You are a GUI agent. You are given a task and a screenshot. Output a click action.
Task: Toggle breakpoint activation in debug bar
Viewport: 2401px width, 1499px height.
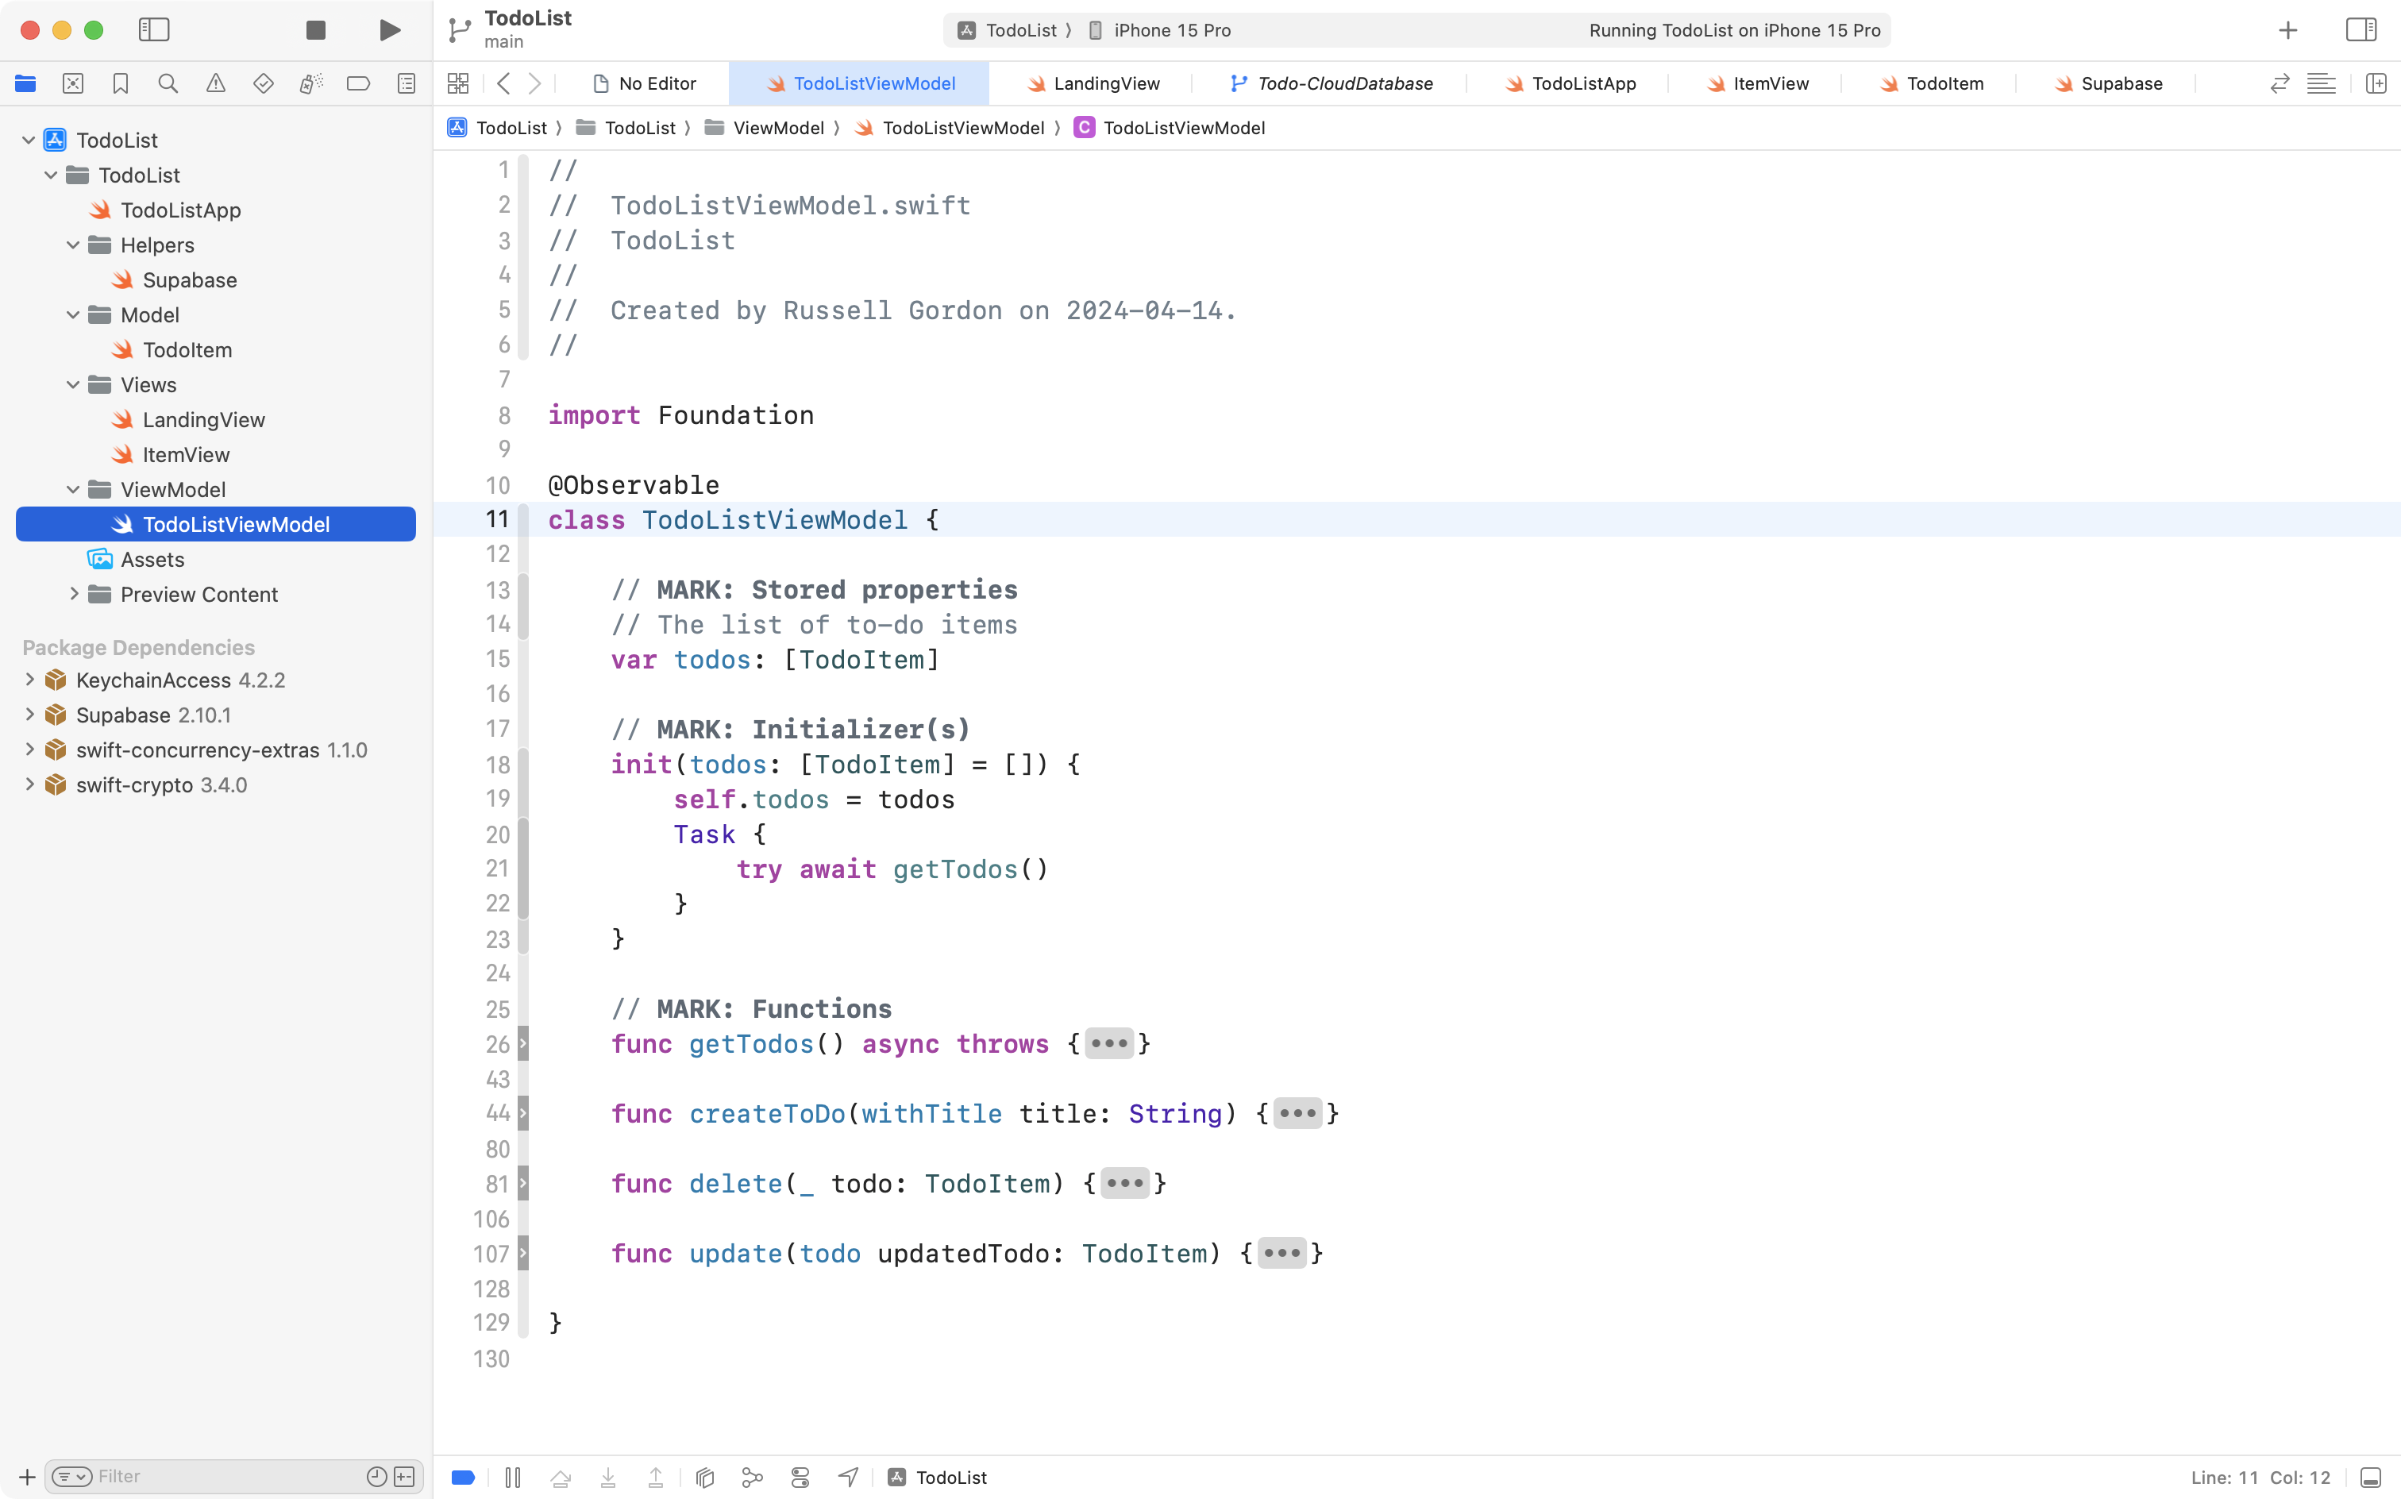click(x=463, y=1476)
